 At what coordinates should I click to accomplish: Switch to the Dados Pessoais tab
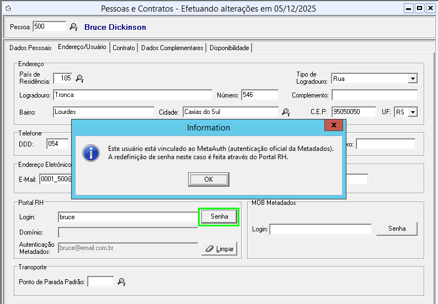(30, 48)
